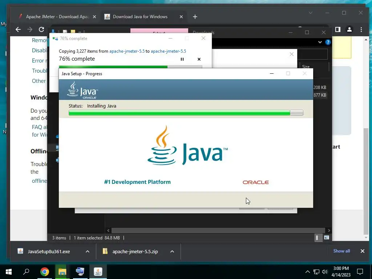This screenshot has width=372, height=279.
Task: Open the taskbar clock showing 3:00 PM
Action: [341, 272]
